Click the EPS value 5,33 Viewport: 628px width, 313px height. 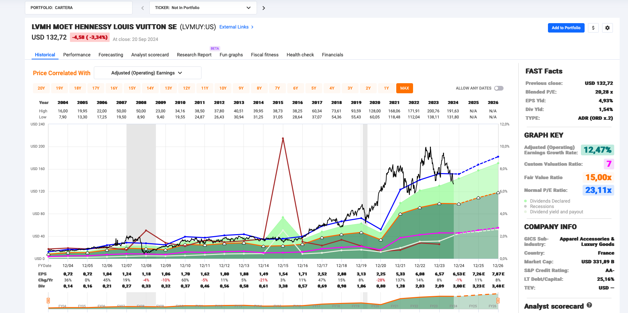[400, 274]
